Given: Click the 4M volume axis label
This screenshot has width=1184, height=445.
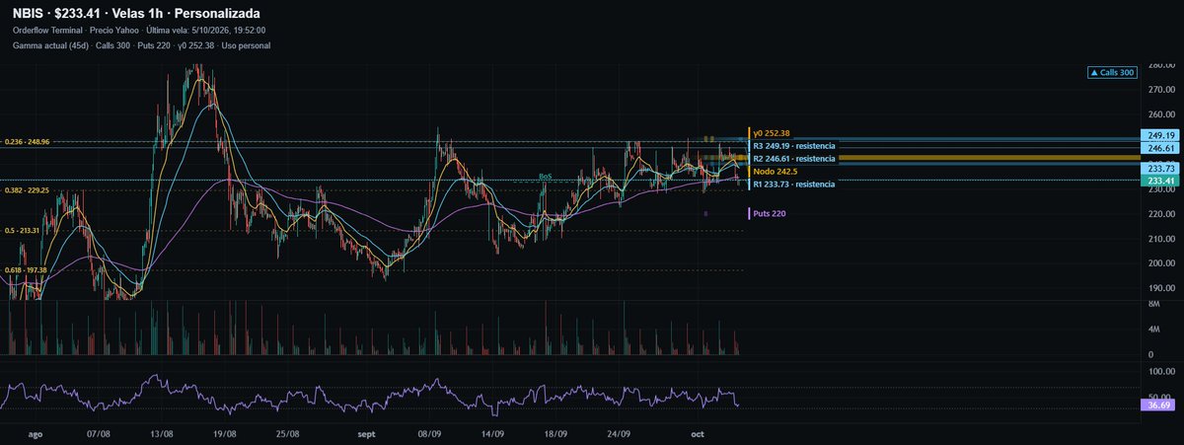Looking at the screenshot, I should pos(1154,331).
